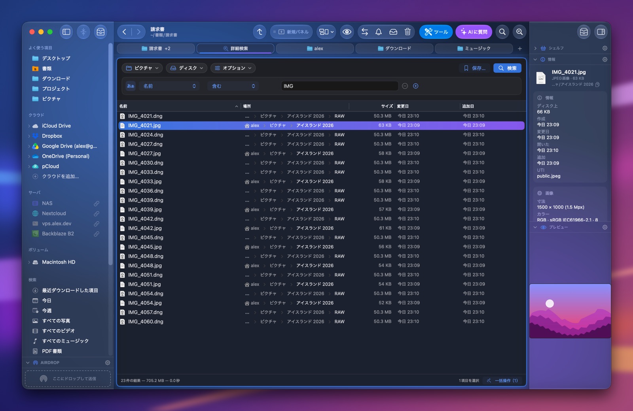633x411 pixels.
Task: Open settings gear of the 情報 section
Action: 605,60
